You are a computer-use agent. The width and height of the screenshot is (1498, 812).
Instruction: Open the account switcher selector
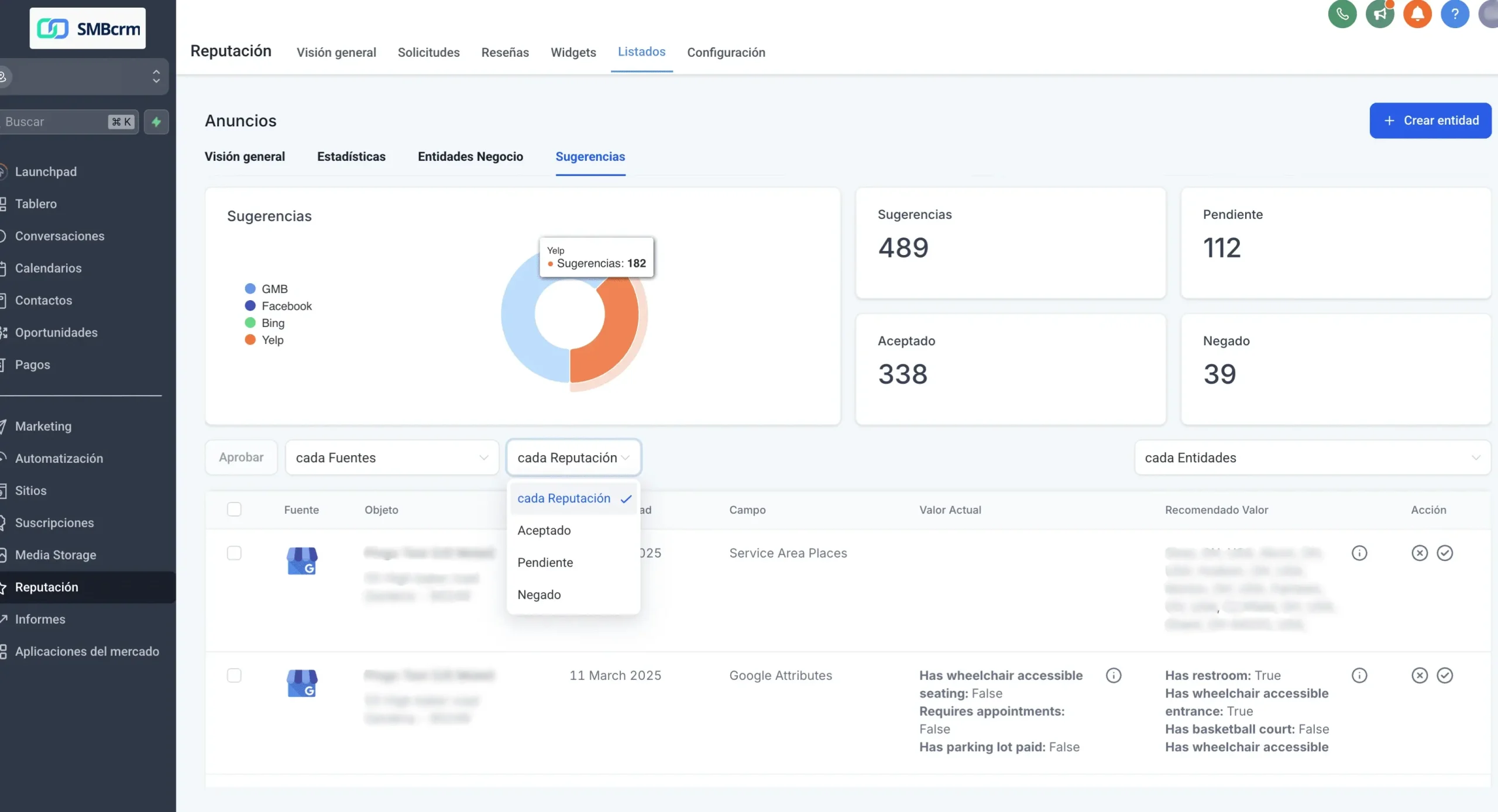click(x=84, y=76)
